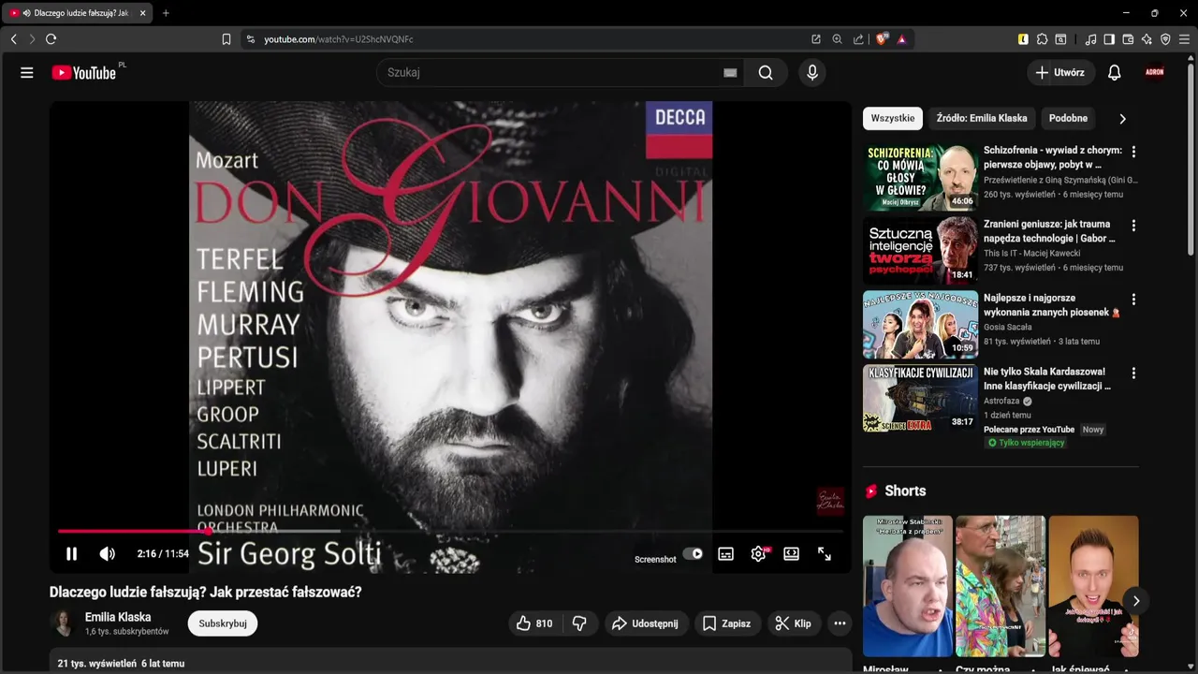Take a video Screenshot
Image resolution: width=1198 pixels, height=674 pixels.
pyautogui.click(x=655, y=559)
